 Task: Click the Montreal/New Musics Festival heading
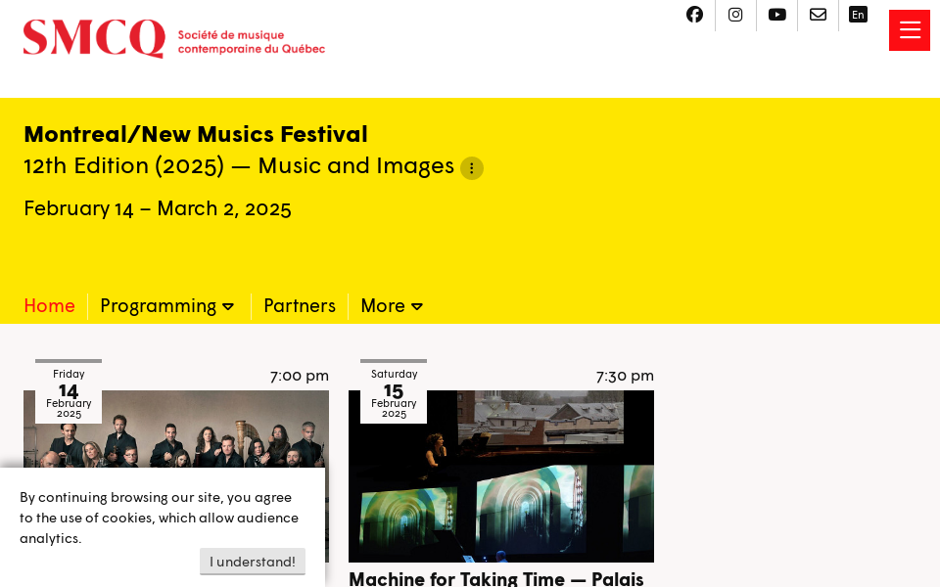click(196, 133)
